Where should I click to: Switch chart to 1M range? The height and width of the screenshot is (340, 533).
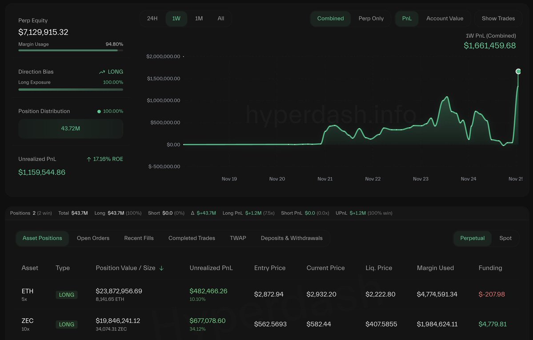point(199,19)
